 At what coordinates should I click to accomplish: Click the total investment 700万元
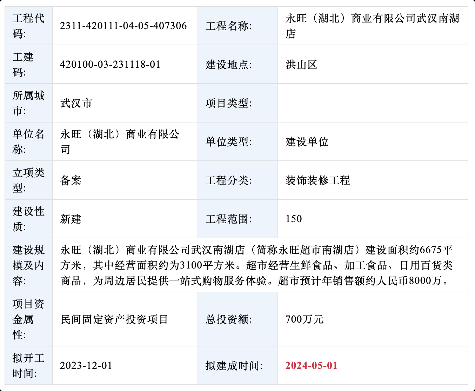pyautogui.click(x=304, y=319)
